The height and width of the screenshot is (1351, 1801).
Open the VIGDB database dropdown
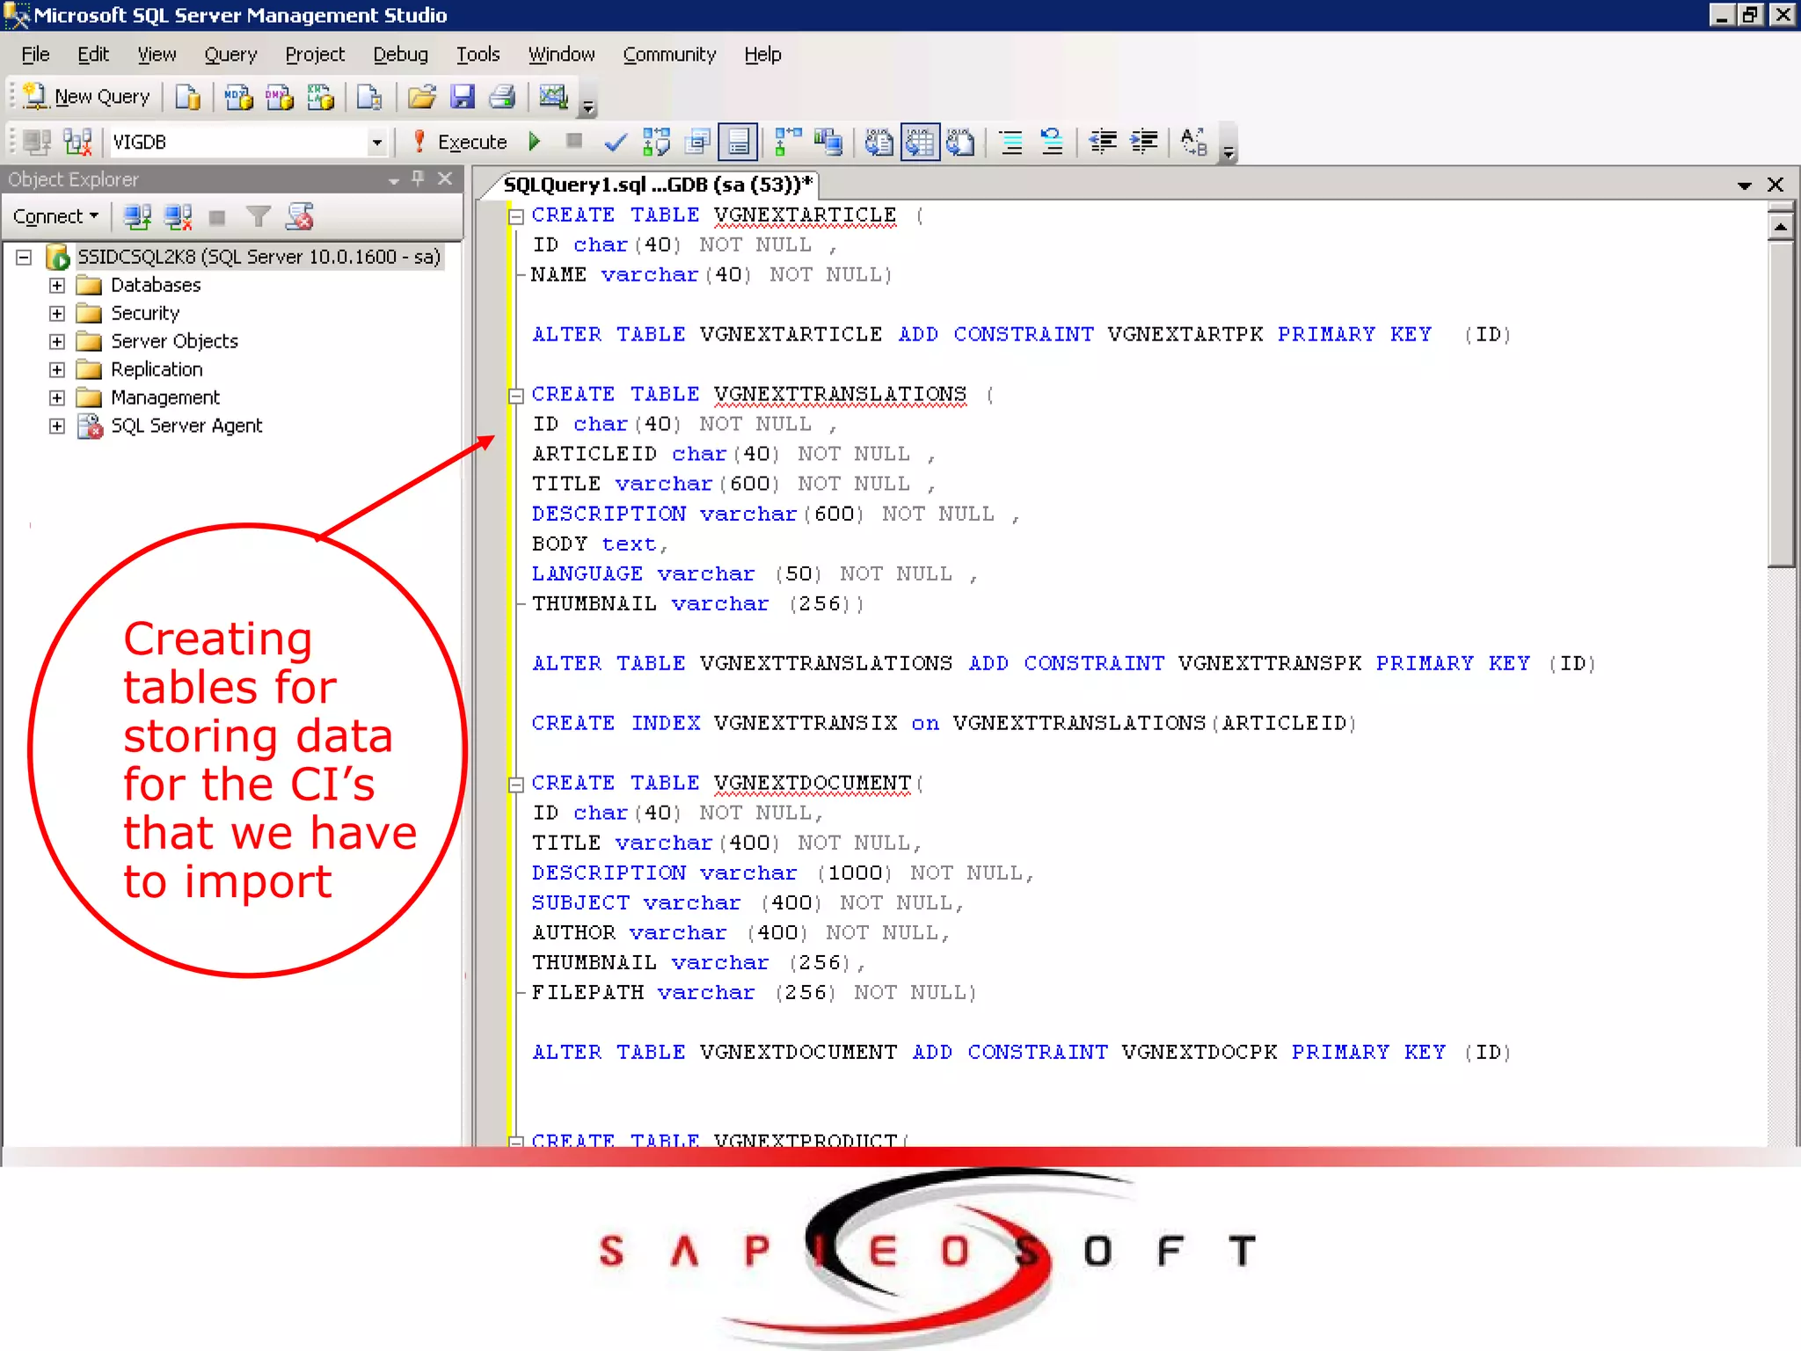376,142
